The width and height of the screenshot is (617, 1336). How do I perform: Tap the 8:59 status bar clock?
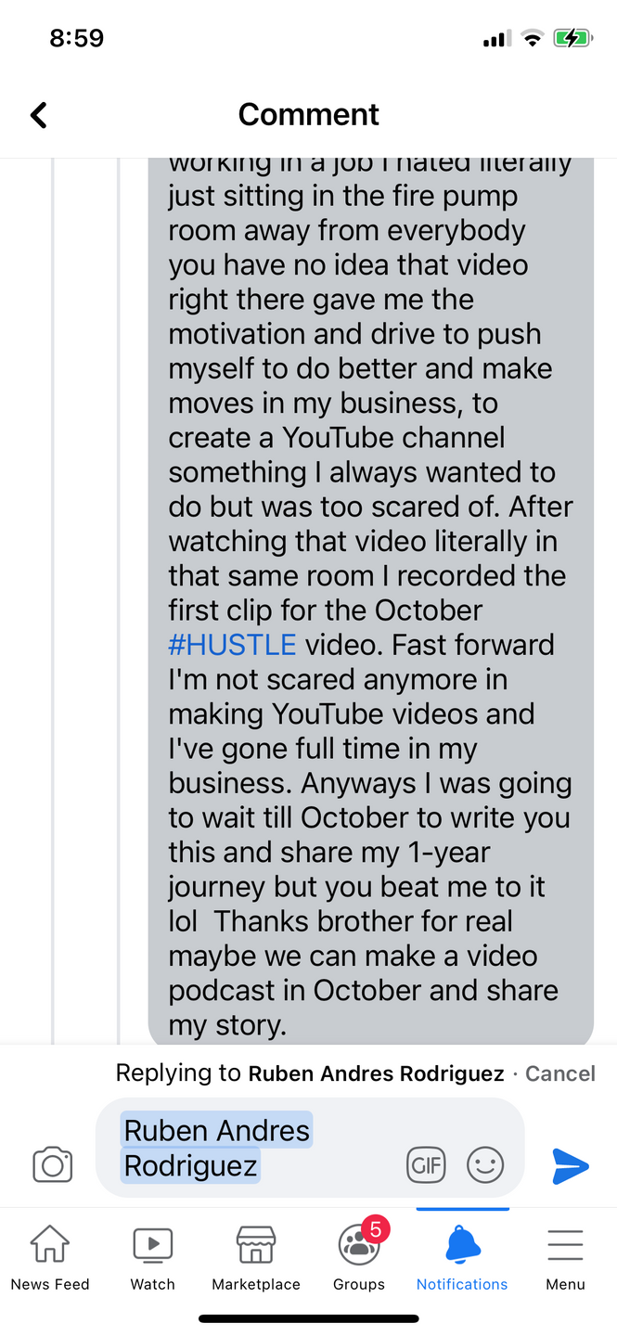(x=76, y=38)
